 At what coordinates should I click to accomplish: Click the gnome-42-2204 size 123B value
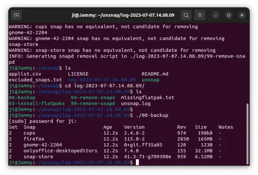pos(207,145)
